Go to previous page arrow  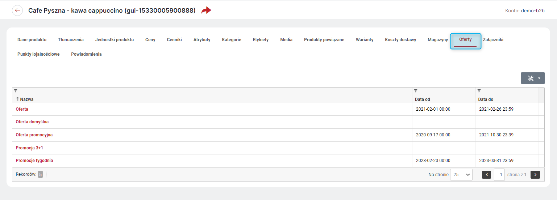coord(487,175)
